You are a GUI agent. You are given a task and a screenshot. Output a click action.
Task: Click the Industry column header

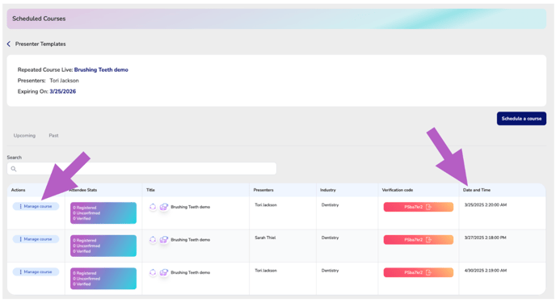click(x=327, y=190)
